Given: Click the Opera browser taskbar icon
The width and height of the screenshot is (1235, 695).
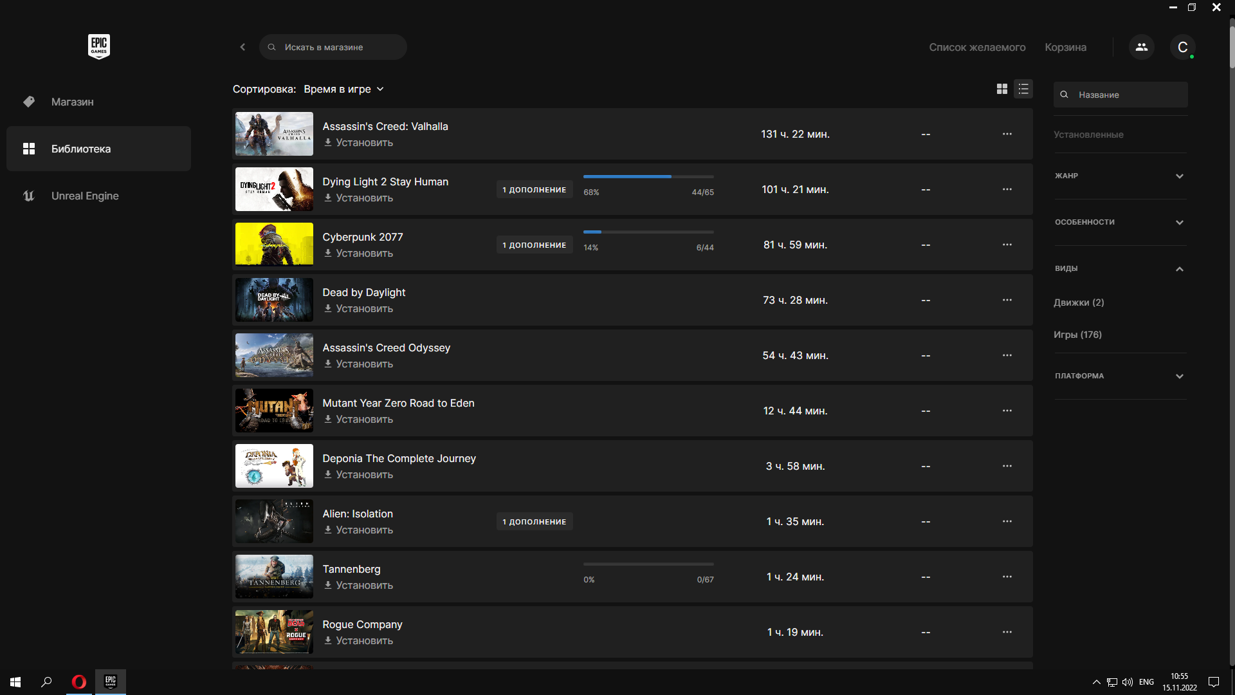Looking at the screenshot, I should pyautogui.click(x=79, y=682).
